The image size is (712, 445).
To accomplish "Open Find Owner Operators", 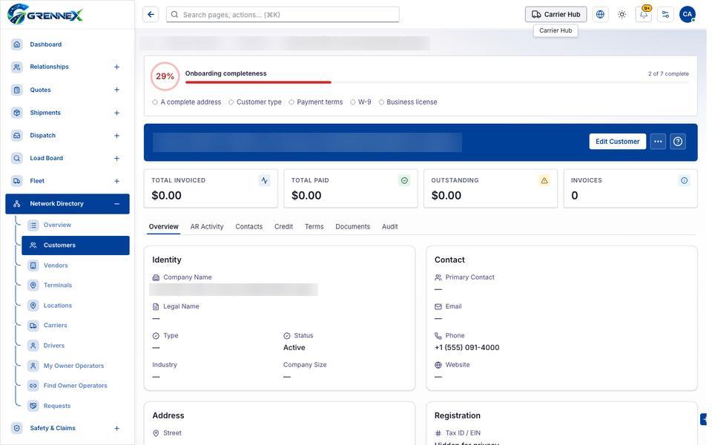I will pyautogui.click(x=76, y=386).
